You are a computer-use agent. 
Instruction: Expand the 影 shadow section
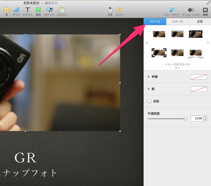tap(149, 89)
